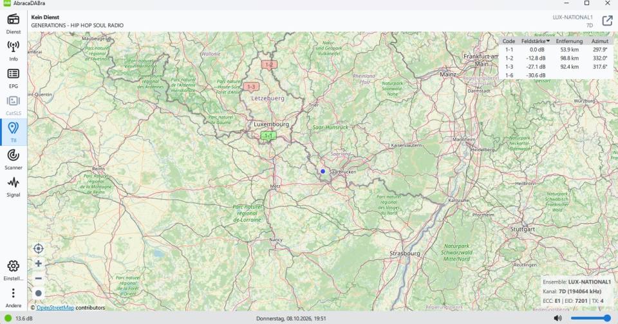This screenshot has width=618, height=324.
Task: Adjust the volume slider
Action: pos(590,318)
